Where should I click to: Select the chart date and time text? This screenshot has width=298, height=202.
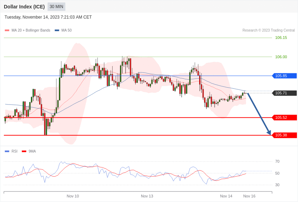tap(48, 17)
